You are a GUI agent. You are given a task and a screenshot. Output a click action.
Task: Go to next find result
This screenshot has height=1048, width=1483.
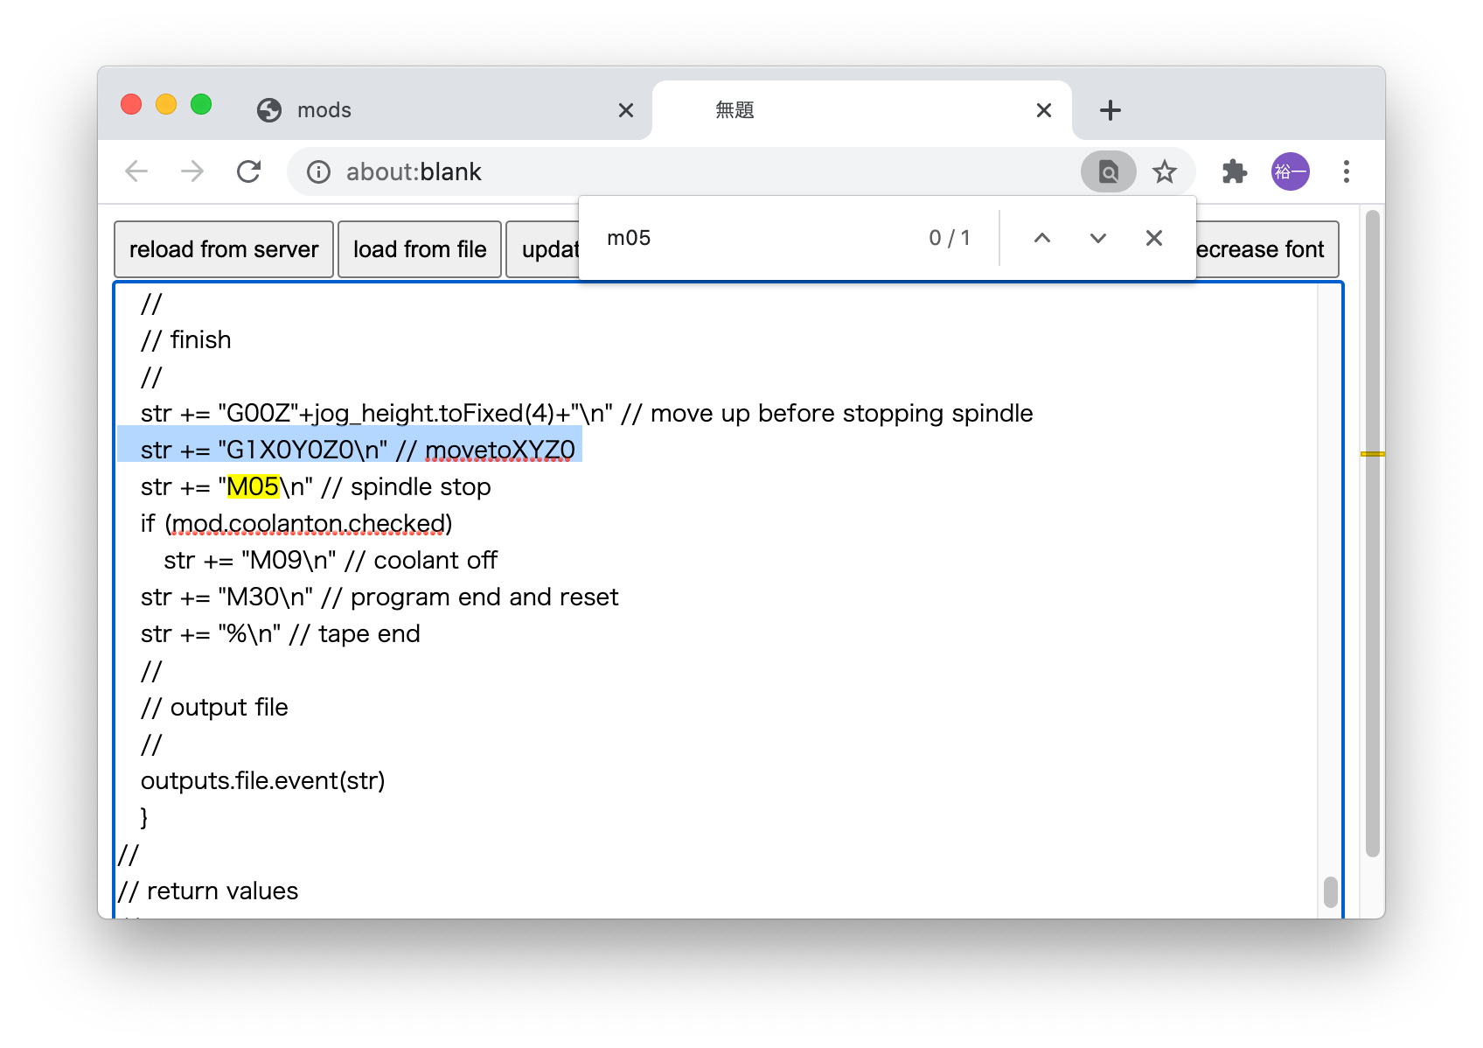[1097, 238]
